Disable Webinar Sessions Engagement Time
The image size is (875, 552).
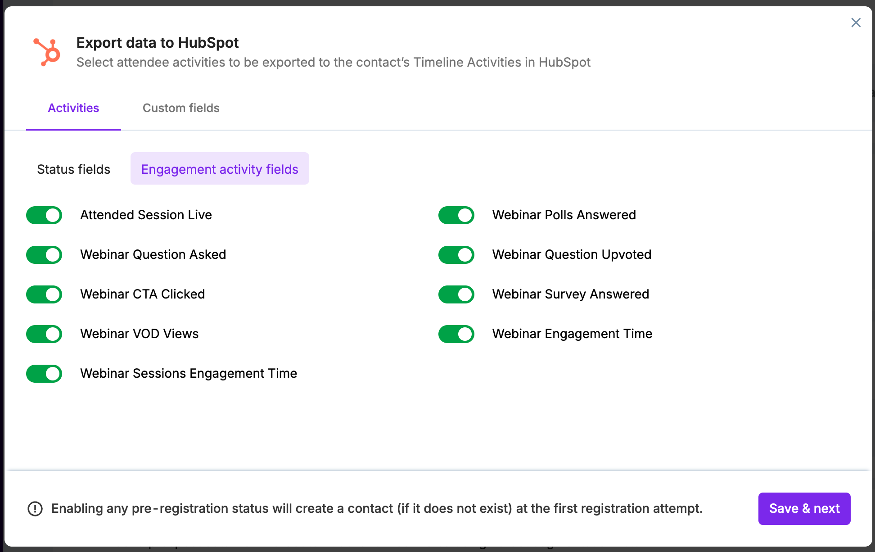click(x=44, y=374)
